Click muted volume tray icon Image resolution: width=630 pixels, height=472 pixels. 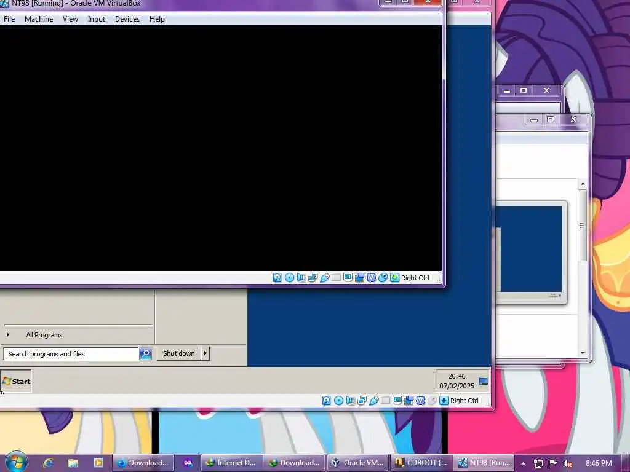coord(567,463)
